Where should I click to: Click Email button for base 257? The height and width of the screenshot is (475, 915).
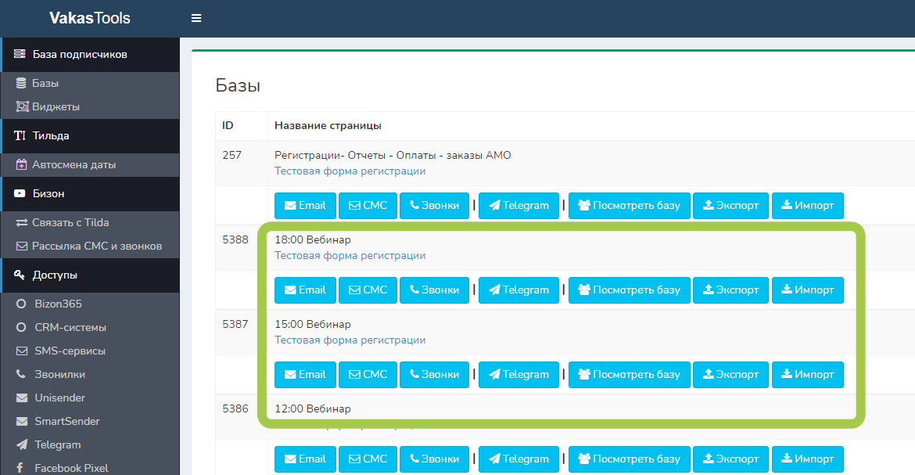point(305,206)
